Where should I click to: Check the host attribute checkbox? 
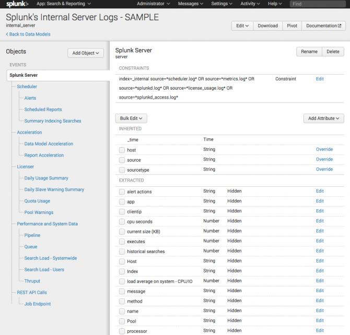tap(122, 150)
